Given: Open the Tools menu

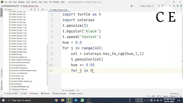Looking at the screenshot, I should (45, 2).
